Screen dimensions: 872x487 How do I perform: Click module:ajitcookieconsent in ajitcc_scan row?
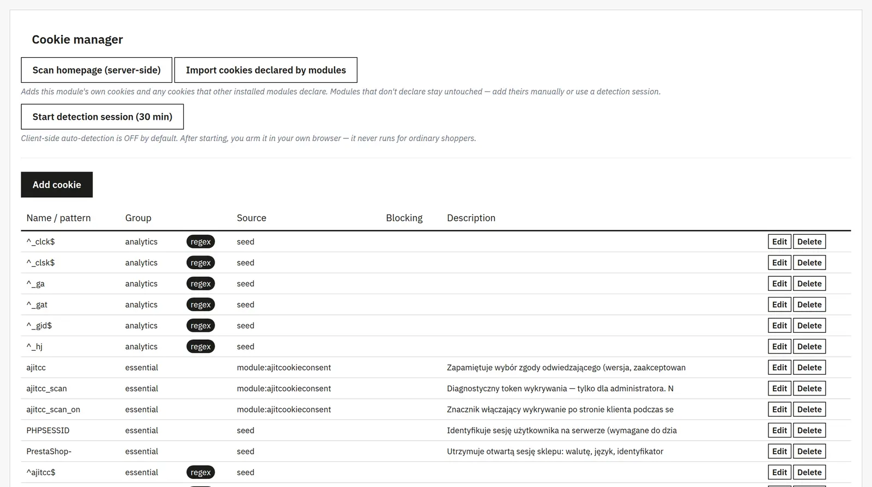point(284,388)
